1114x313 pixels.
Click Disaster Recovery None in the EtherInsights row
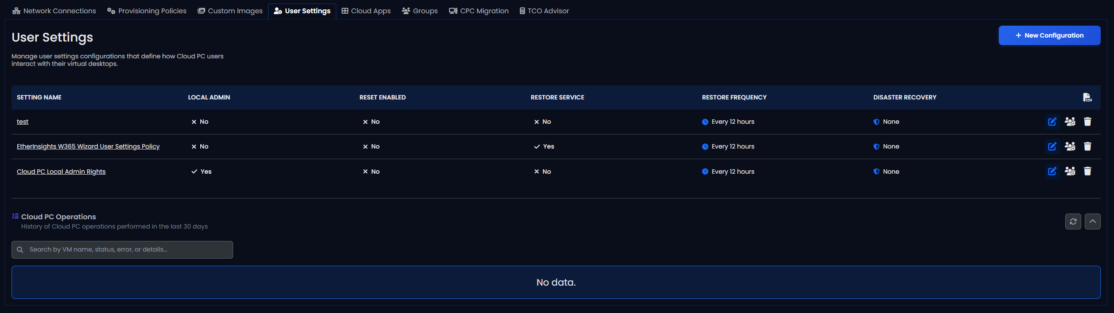[886, 146]
